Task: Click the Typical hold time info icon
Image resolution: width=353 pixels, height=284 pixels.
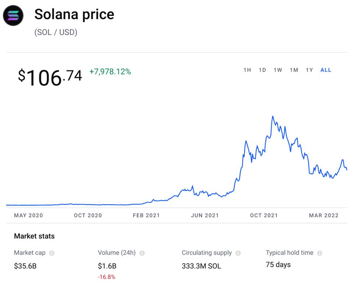Action: (320, 253)
